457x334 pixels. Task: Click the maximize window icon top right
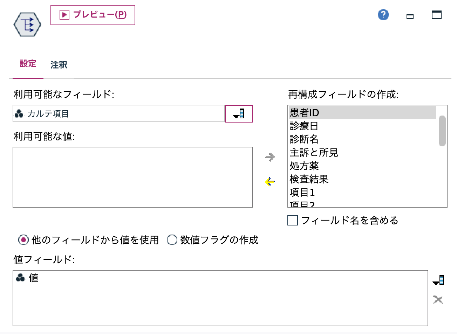(436, 15)
